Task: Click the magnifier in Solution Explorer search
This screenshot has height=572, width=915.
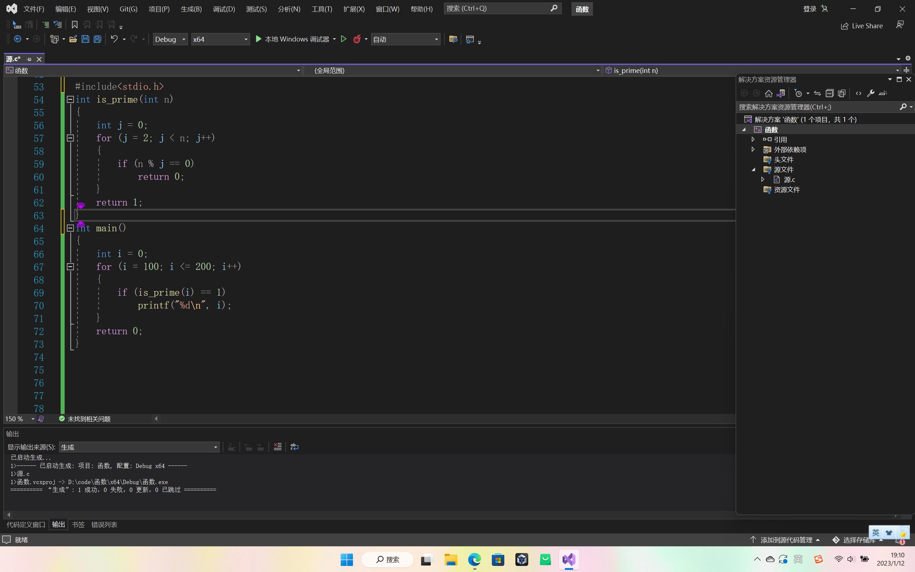Action: (903, 107)
